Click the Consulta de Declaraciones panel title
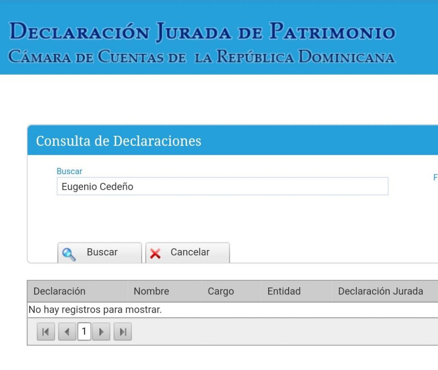 point(118,141)
